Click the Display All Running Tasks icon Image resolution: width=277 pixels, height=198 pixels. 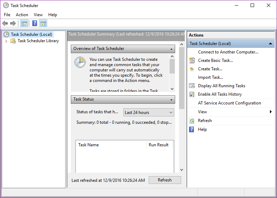point(192,86)
